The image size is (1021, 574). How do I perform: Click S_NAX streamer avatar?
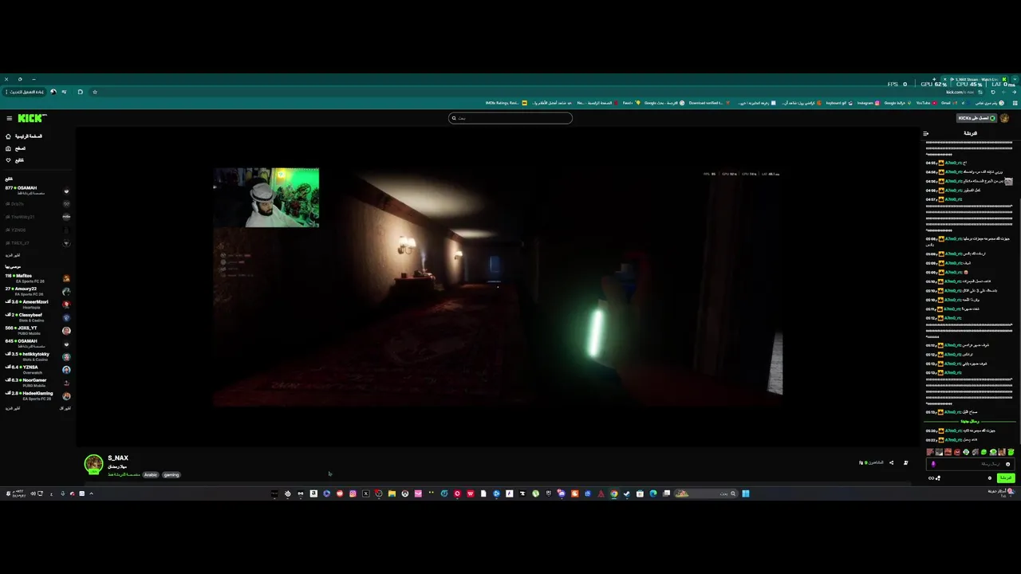point(94,464)
